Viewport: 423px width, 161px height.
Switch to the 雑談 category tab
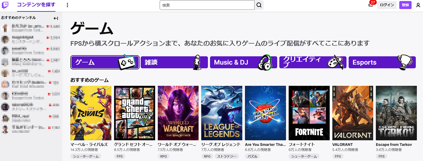(174, 62)
